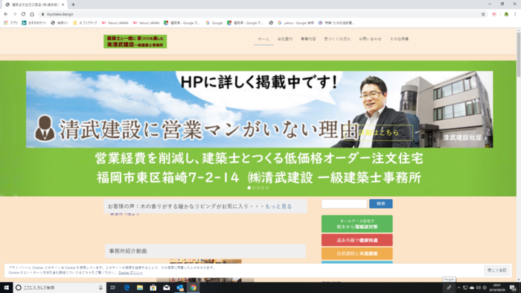This screenshot has width=521, height=293.
Task: Reload the page with the refresh icon
Action: (23, 14)
